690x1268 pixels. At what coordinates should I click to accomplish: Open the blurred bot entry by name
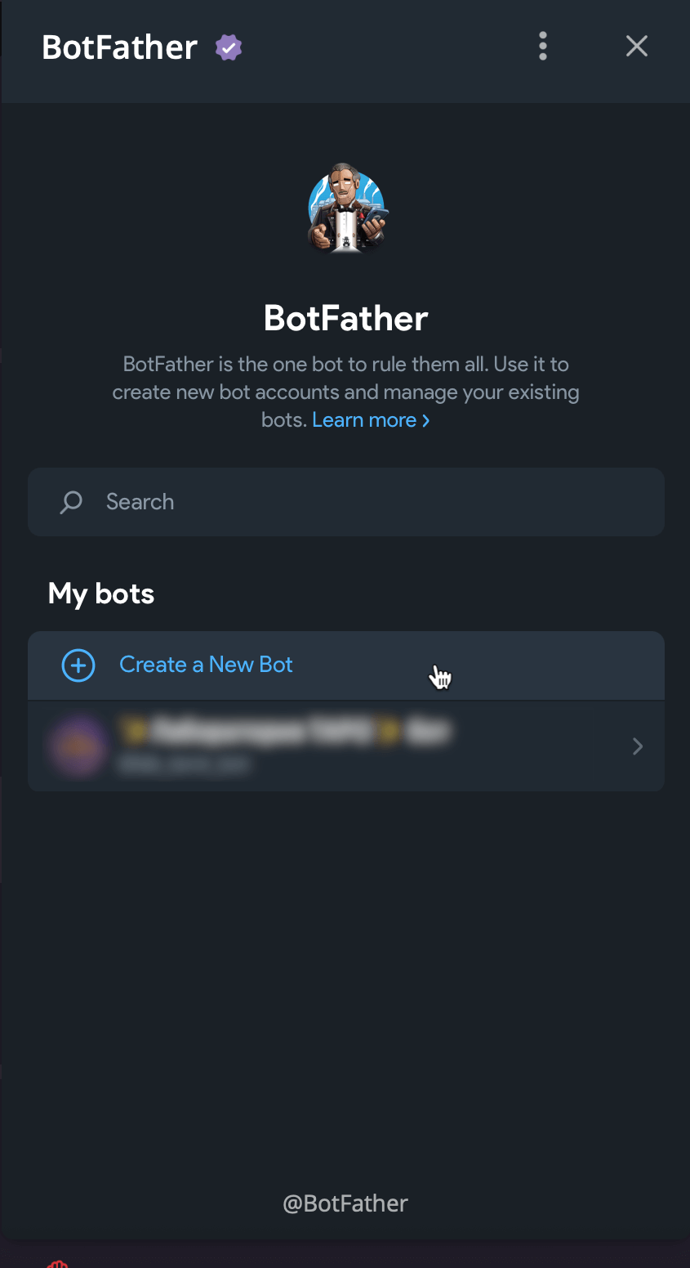(284, 731)
